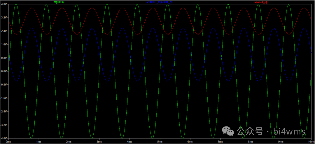Screen dimensions: 315x144
Task: Click the -0.8V vertical axis label
Action: pyautogui.click(x=4, y=85)
